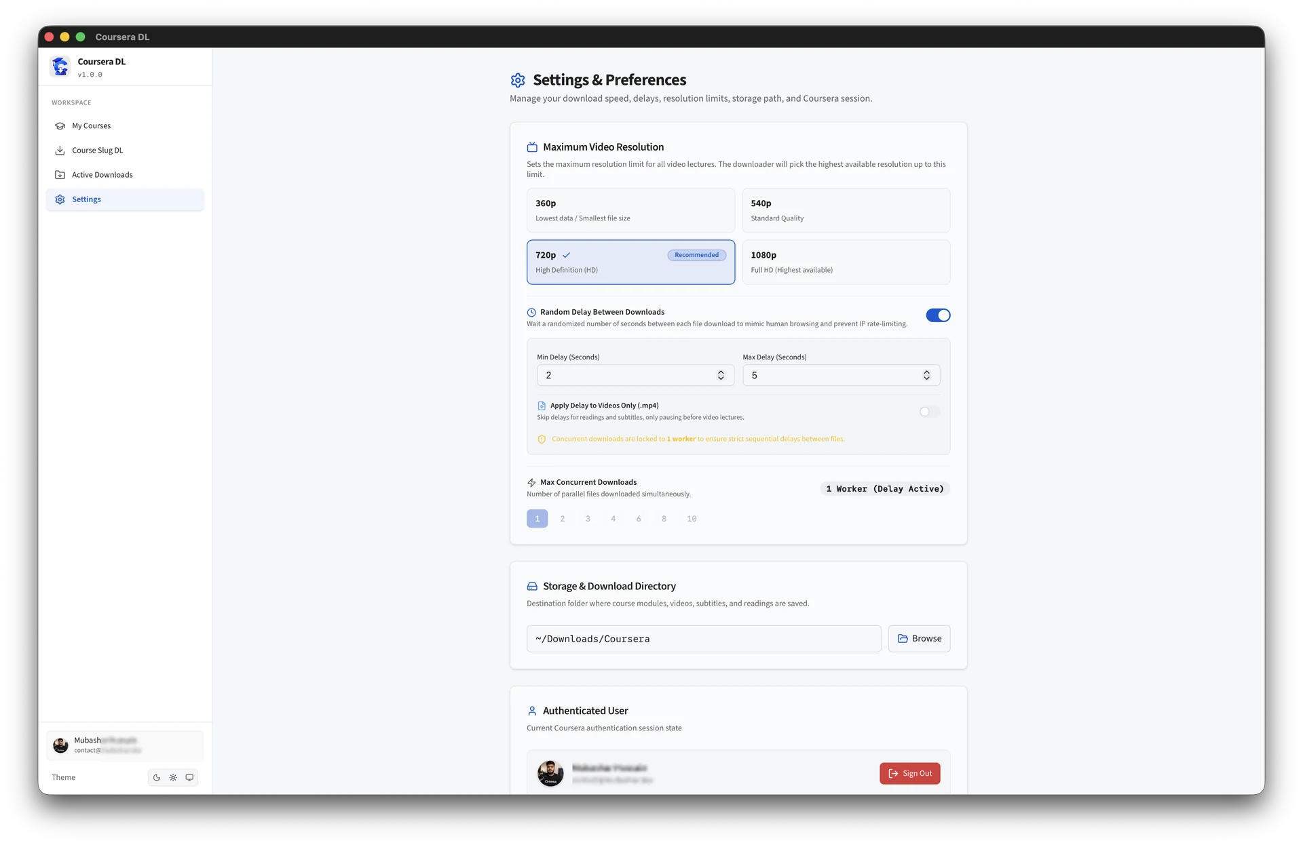Screen dimensions: 1303x845
Task: Click the Coursera DL app logo
Action: (x=60, y=66)
